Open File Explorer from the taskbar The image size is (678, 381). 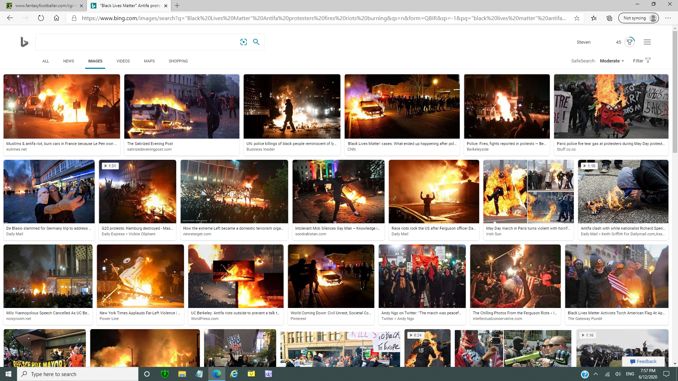point(182,374)
